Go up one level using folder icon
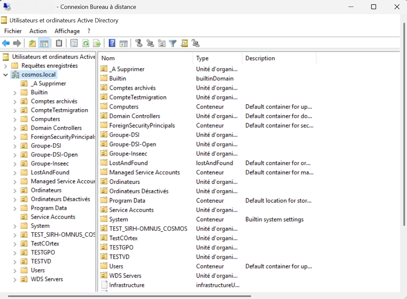This screenshot has width=407, height=299. 32,43
